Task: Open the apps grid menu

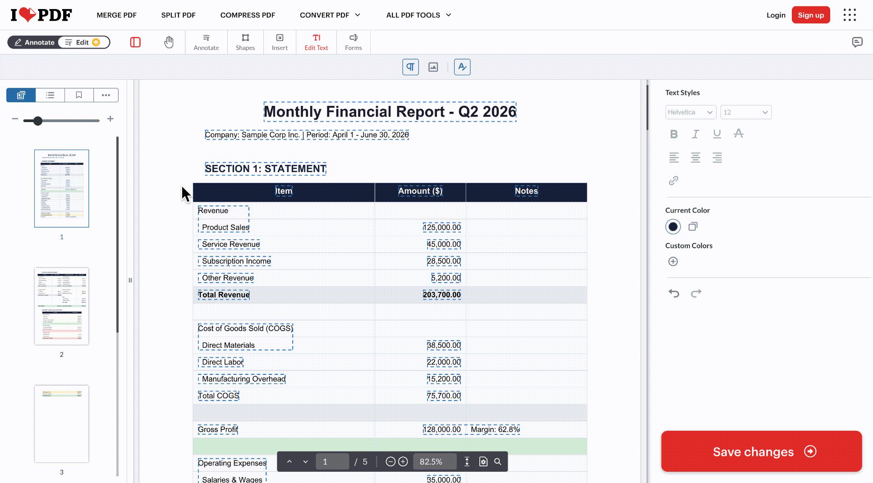Action: click(x=850, y=15)
